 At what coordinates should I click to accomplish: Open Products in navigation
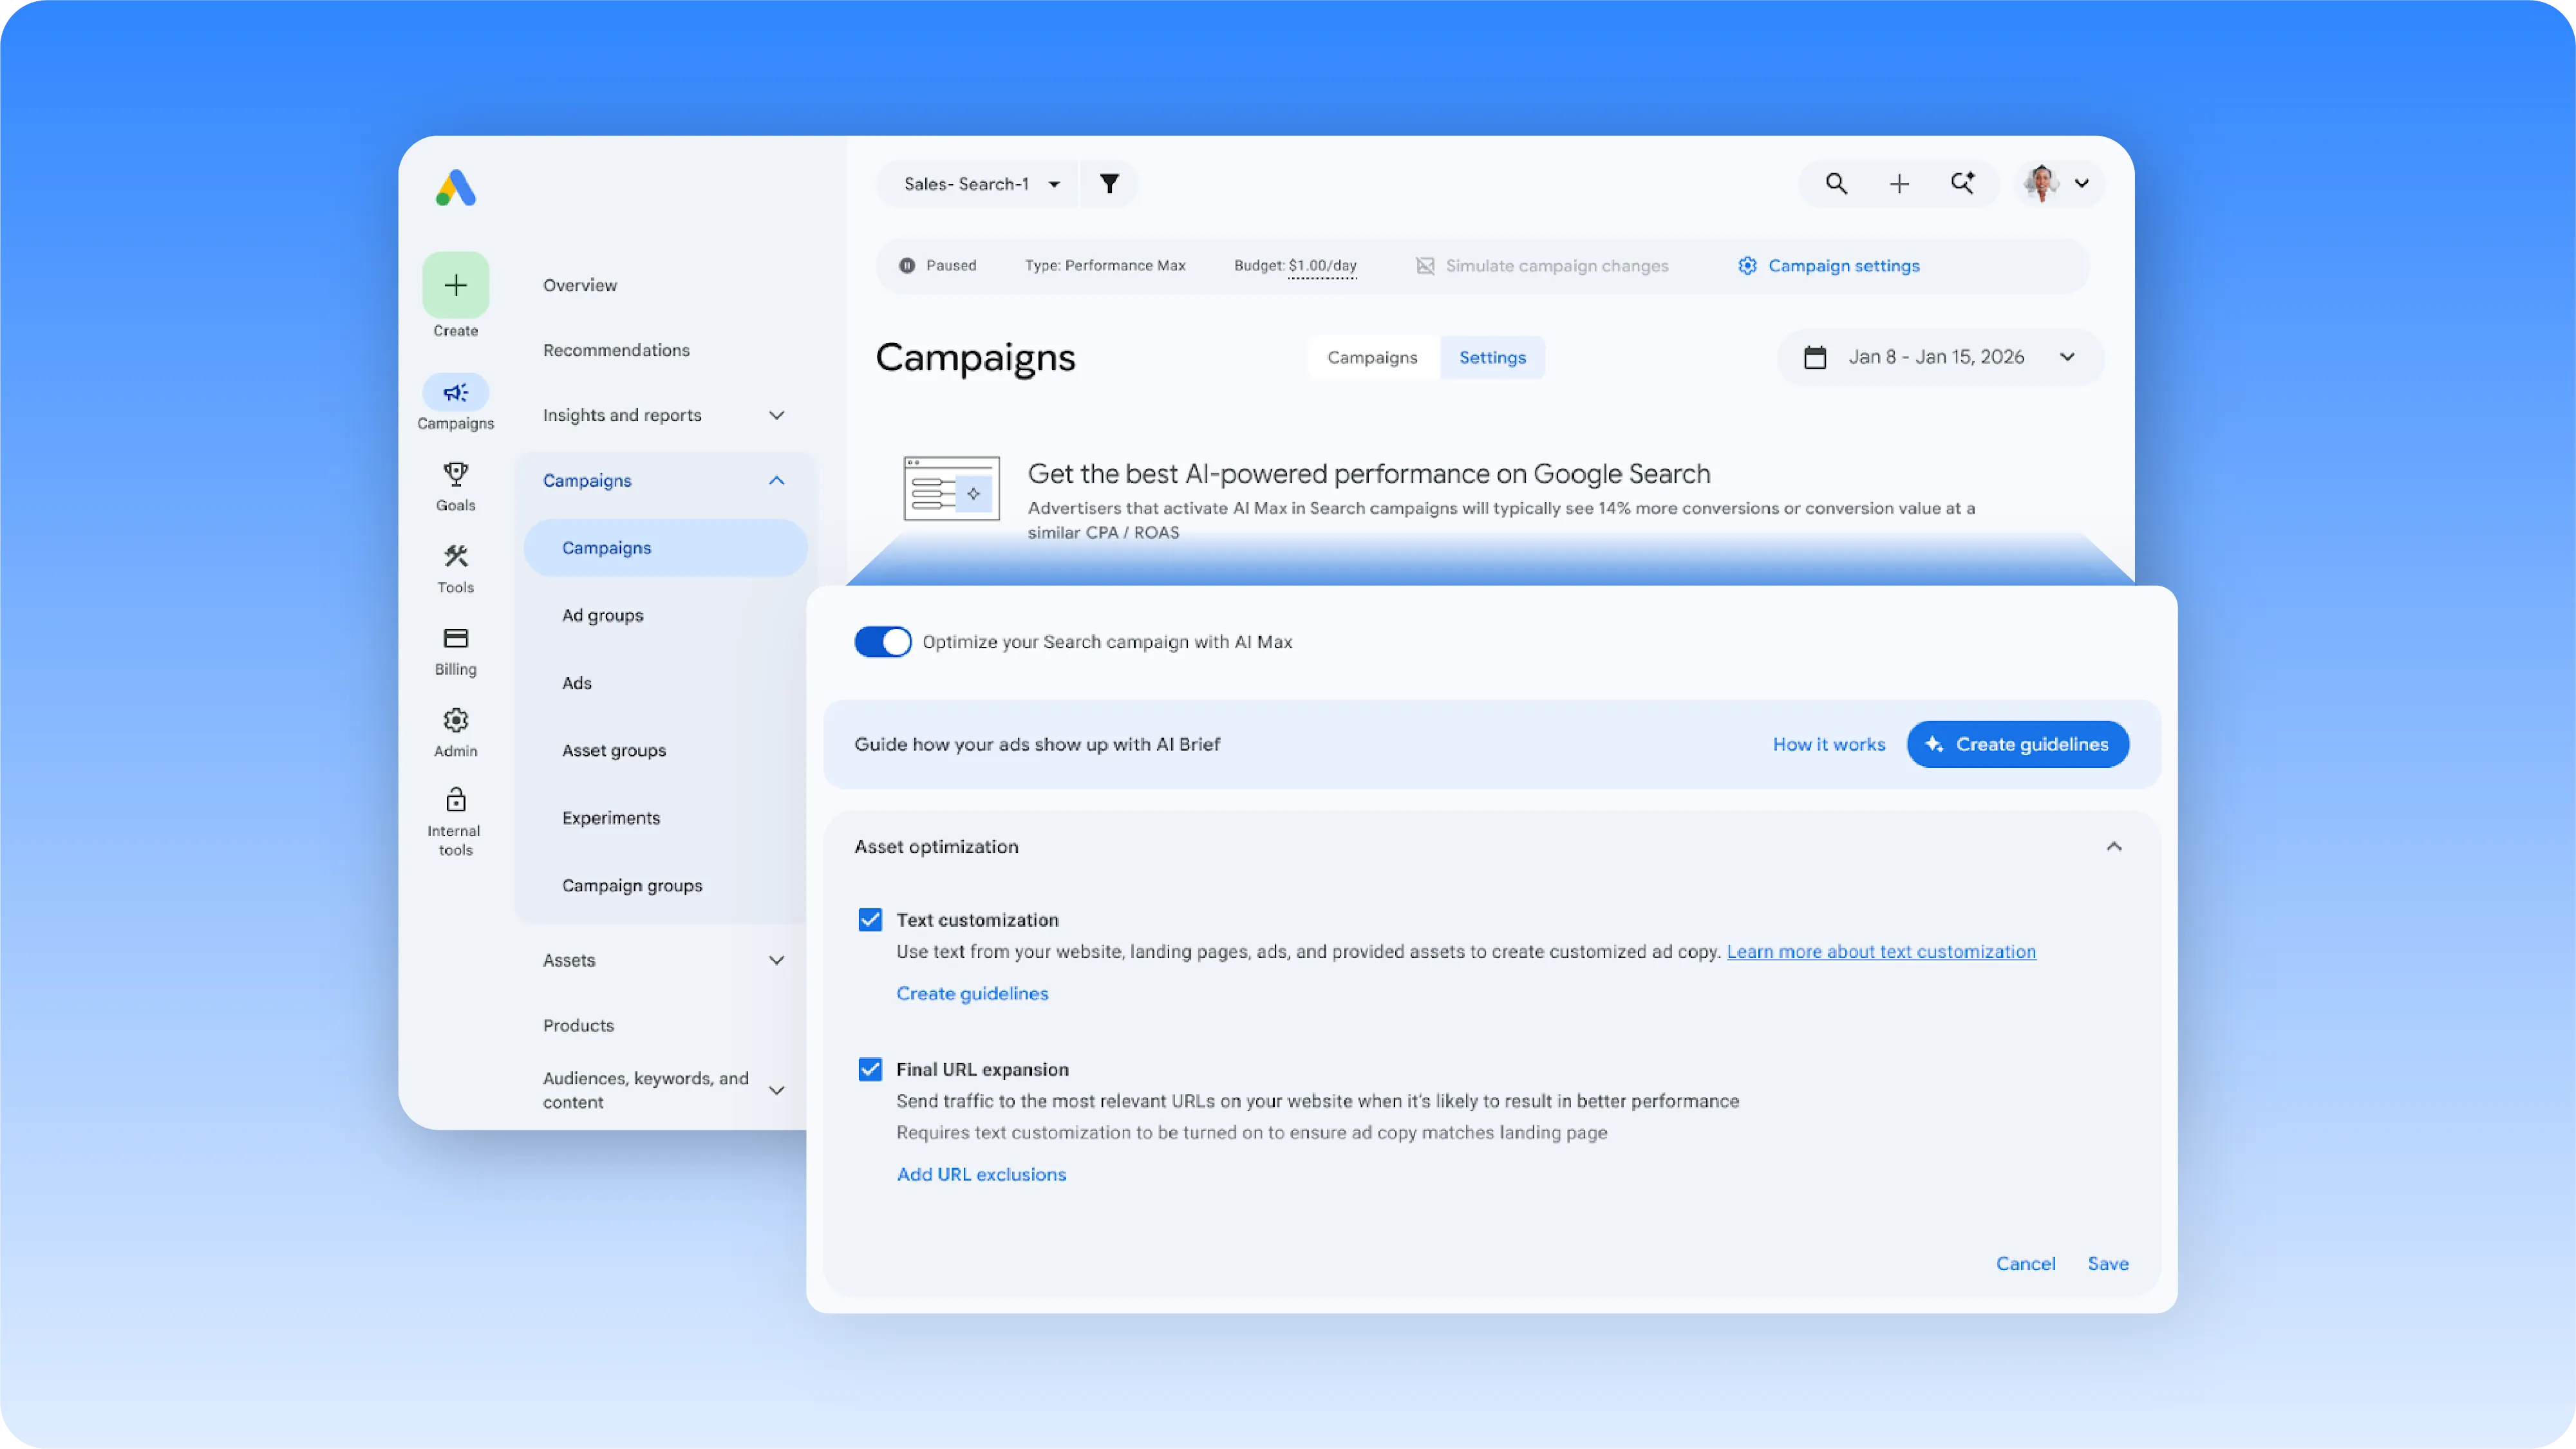[x=578, y=1026]
